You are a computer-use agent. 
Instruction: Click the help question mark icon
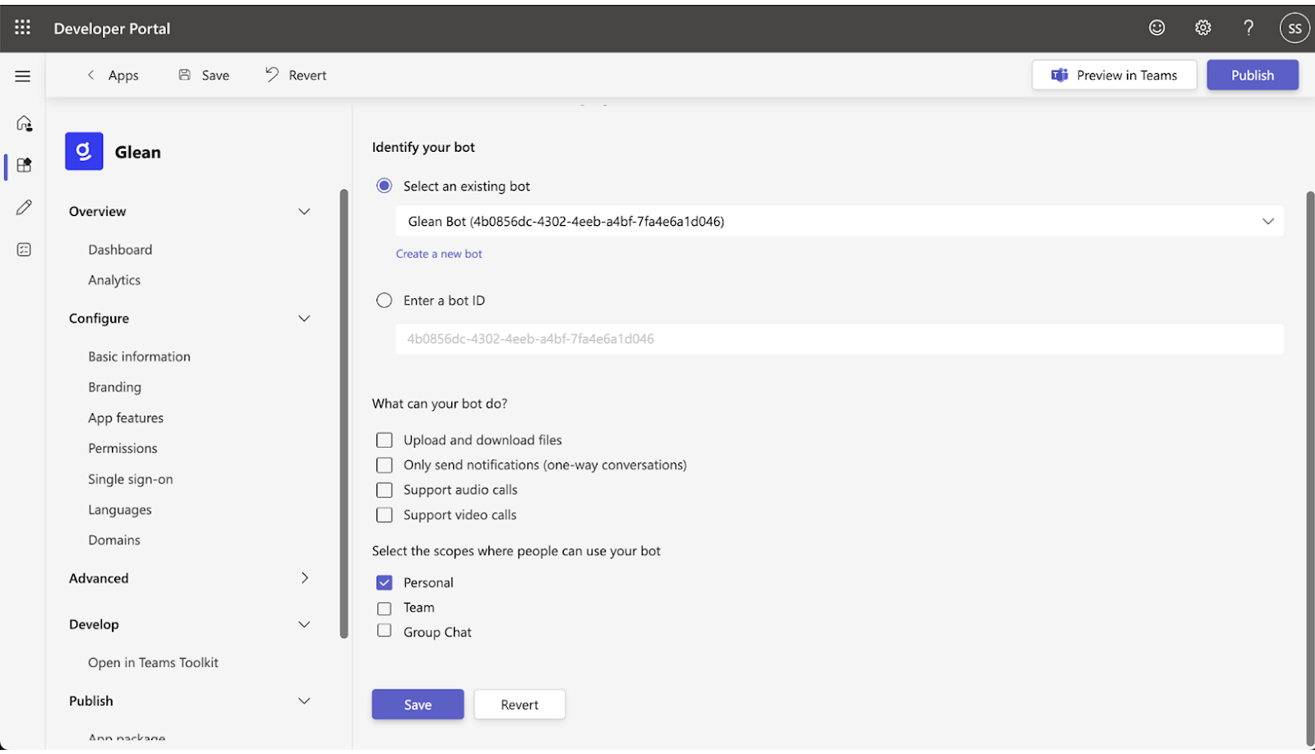click(1248, 28)
